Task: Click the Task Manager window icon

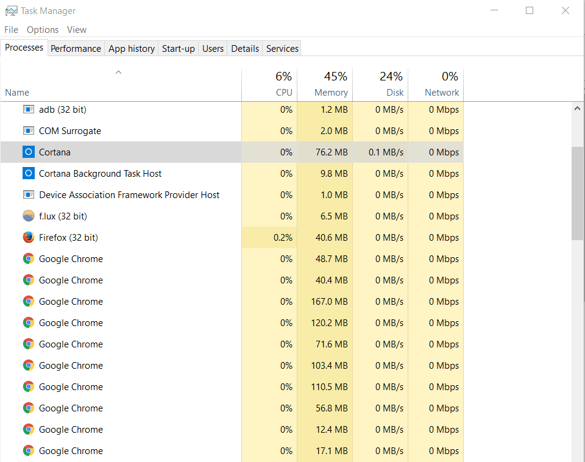Action: (11, 10)
